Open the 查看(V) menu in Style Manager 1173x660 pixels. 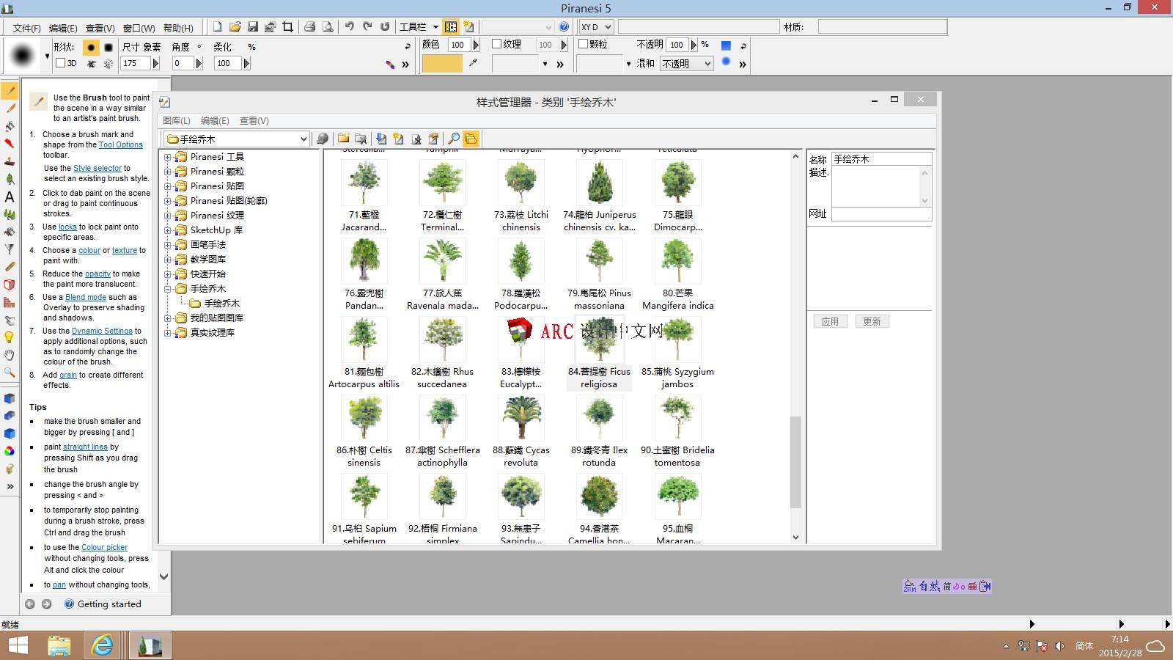click(x=254, y=121)
